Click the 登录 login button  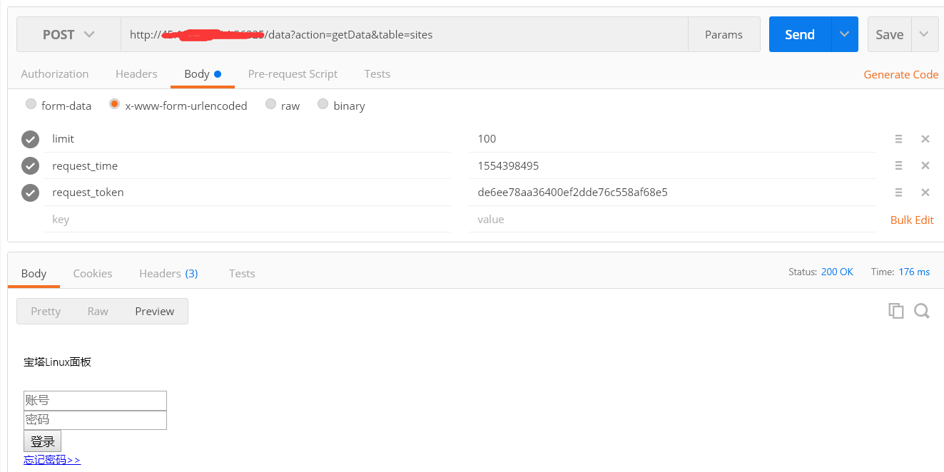click(43, 441)
